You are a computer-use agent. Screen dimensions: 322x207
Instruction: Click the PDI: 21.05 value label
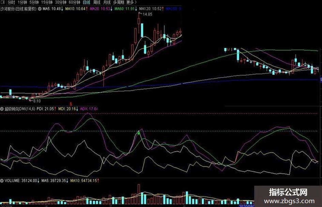[46, 109]
